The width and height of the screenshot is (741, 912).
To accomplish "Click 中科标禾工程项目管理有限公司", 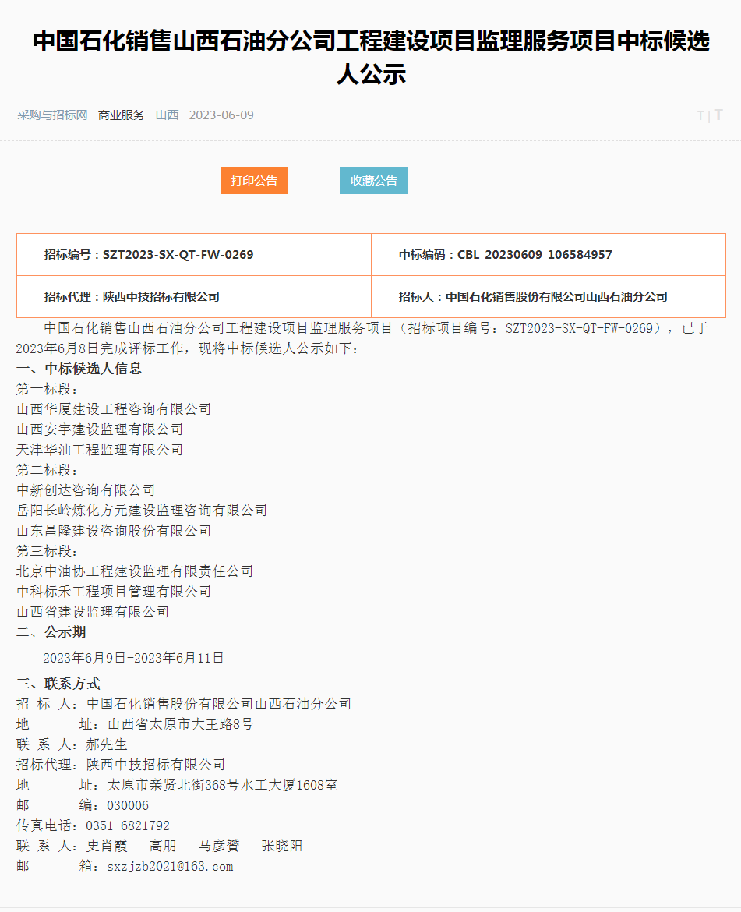I will (x=114, y=592).
